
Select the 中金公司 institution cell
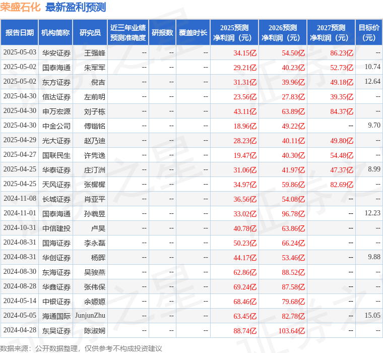click(x=56, y=126)
